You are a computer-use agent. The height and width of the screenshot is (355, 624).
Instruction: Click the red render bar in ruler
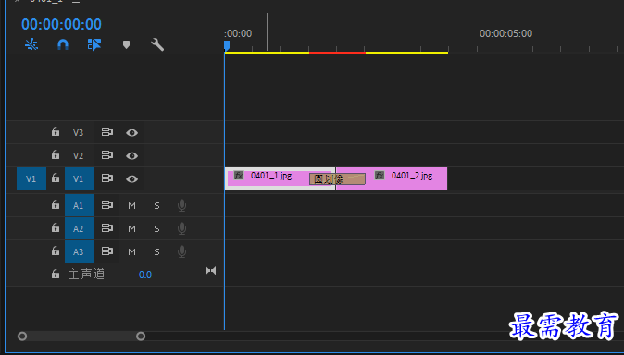[x=337, y=53]
